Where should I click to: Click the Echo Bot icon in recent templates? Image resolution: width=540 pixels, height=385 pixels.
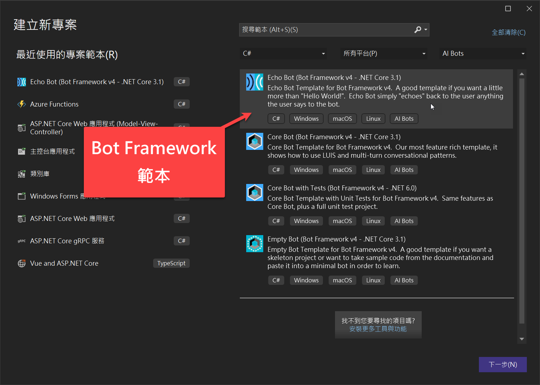[22, 82]
